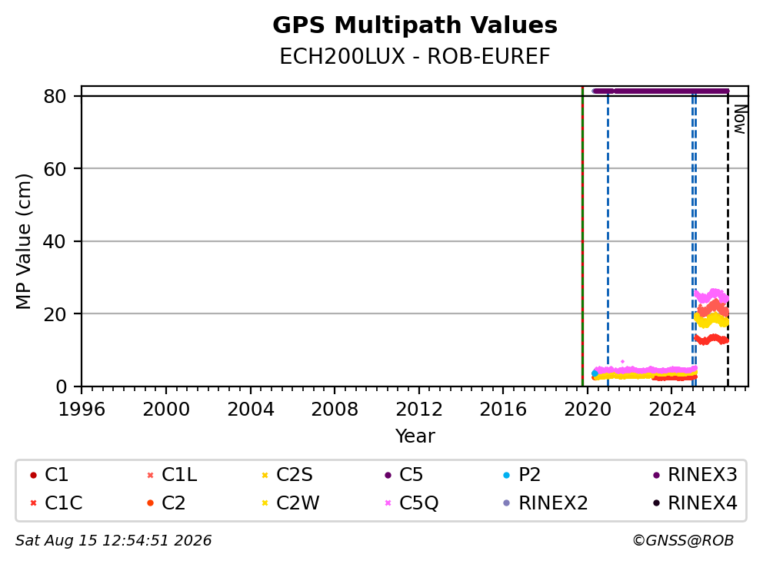Click the RINEX2 legend entry

point(545,503)
